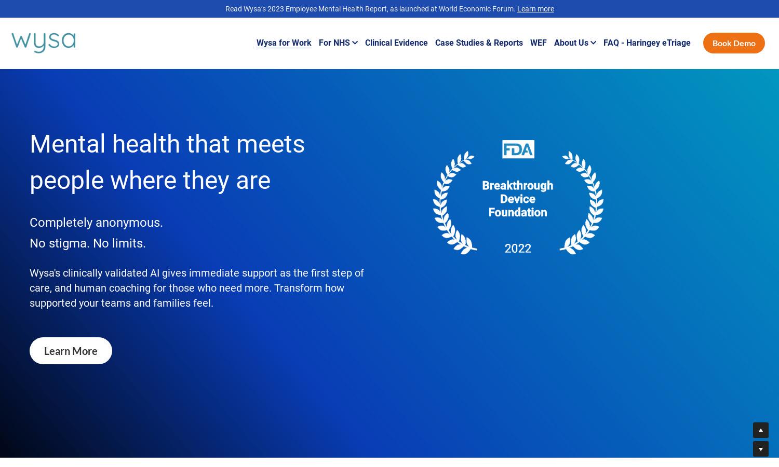Click the scroll-down arrow button
This screenshot has width=779, height=467.
click(761, 449)
